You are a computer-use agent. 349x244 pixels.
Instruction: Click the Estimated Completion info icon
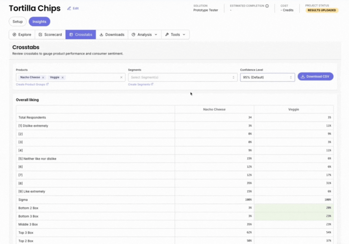[266, 6]
